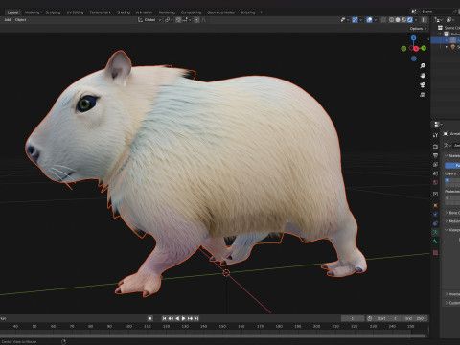The height and width of the screenshot is (345, 460).
Task: Expand the highlighted armature row in the outliner
Action: click(447, 40)
